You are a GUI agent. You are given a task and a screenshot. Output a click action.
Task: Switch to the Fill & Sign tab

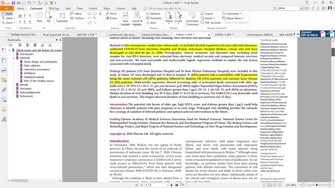pos(54,8)
